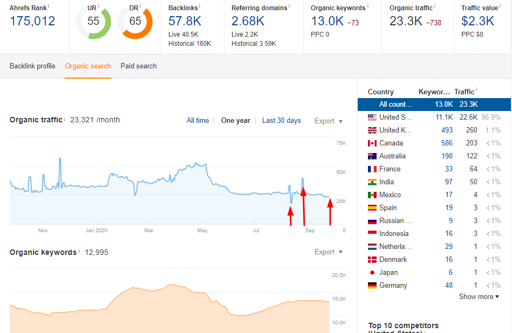This screenshot has height=333, width=512.
Task: Click the Referring domains info icon
Action: point(289,5)
